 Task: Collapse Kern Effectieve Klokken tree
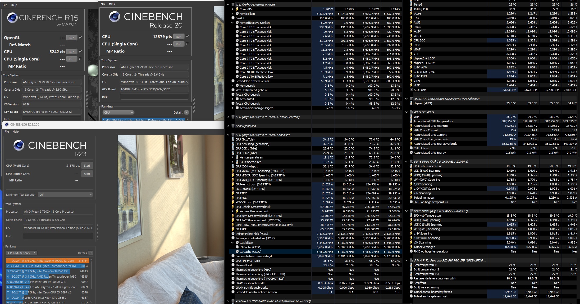click(x=232, y=23)
